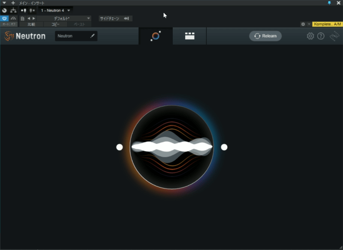Switch to the detailed modules view tab

[x=190, y=36]
